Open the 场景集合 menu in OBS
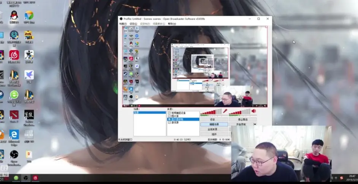 pyautogui.click(x=159, y=24)
